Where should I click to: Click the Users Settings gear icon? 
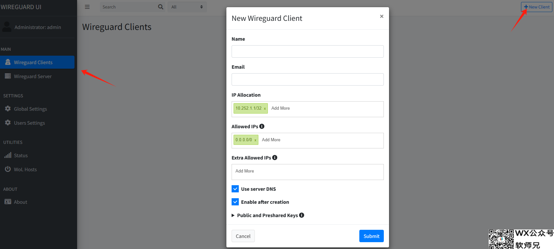click(8, 123)
